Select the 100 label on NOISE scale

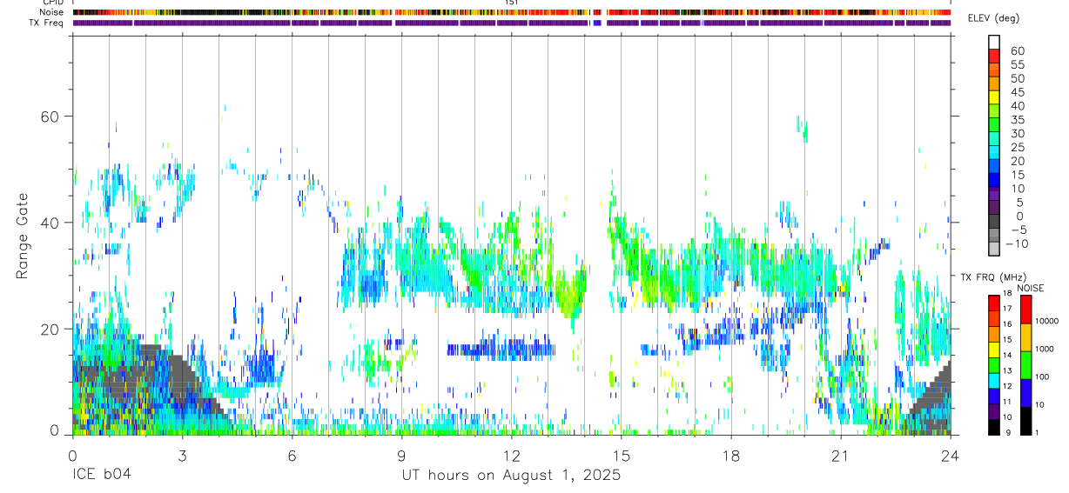pos(1043,377)
